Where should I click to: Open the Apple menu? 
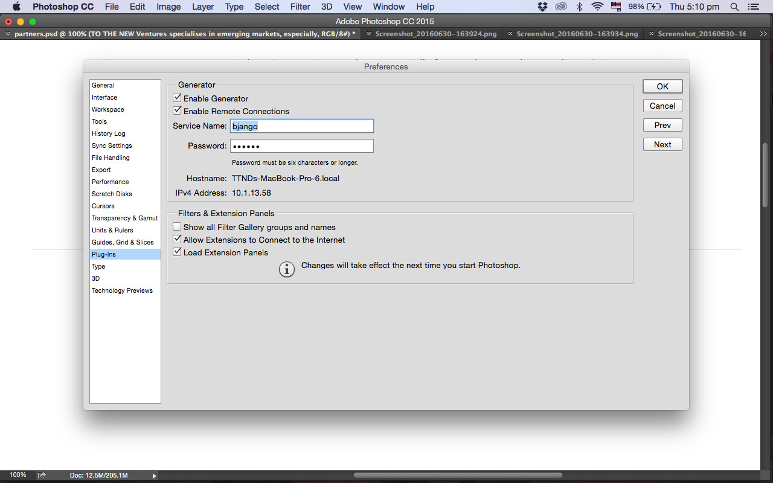[16, 7]
